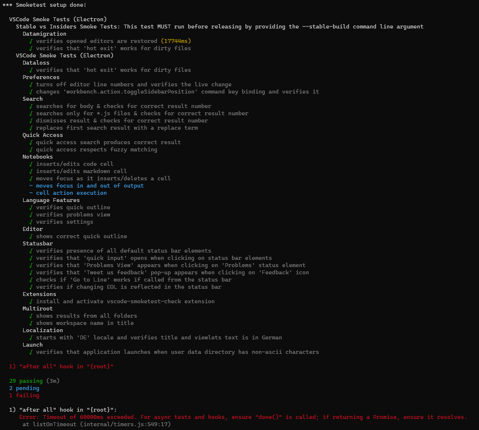Select the 'Editor' suite heading
This screenshot has width=479, height=430.
[33, 229]
